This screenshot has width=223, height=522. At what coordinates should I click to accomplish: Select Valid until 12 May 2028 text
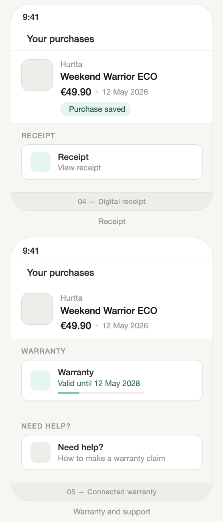(x=99, y=383)
